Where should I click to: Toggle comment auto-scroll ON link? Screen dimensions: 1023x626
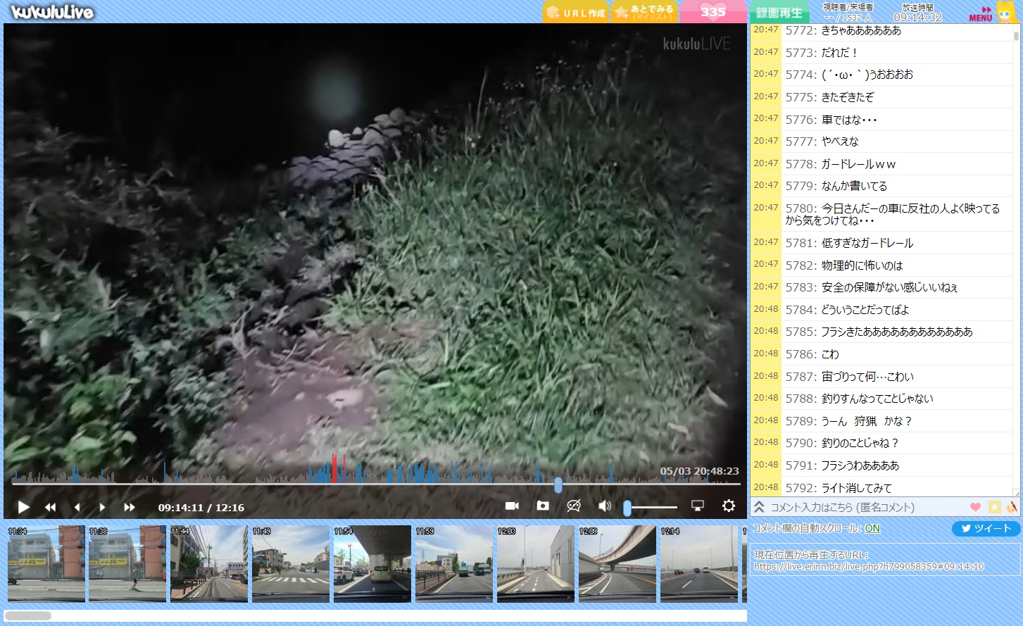pyautogui.click(x=872, y=528)
